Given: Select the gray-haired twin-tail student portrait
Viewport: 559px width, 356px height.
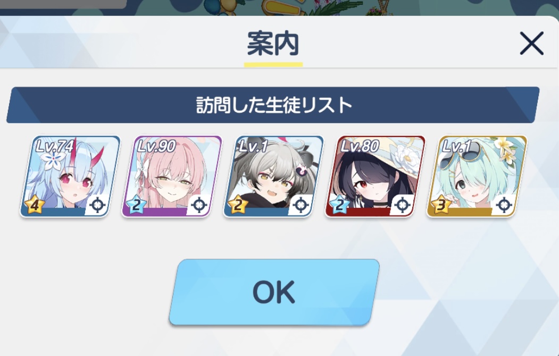Looking at the screenshot, I should [273, 176].
